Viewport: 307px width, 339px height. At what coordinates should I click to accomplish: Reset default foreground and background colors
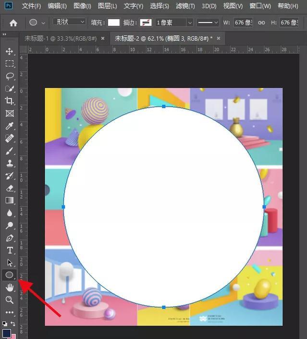[x=4, y=324]
